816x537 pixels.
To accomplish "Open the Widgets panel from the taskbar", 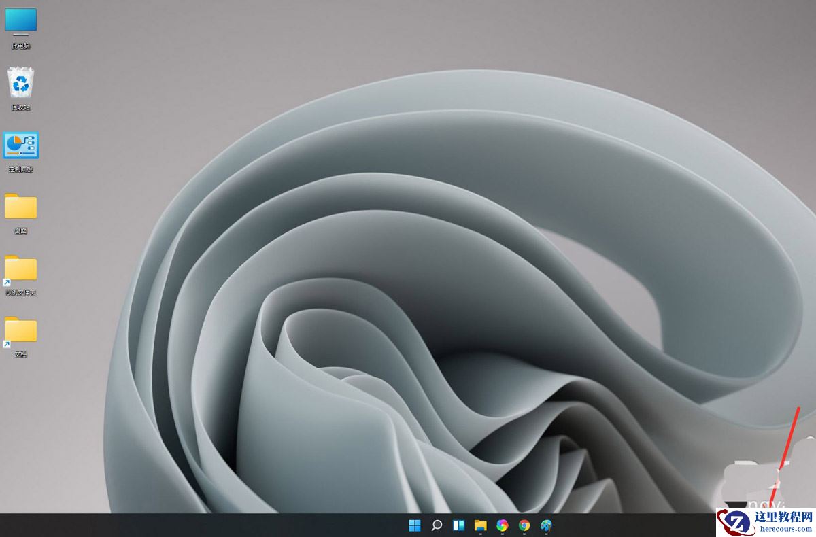I will coord(458,525).
